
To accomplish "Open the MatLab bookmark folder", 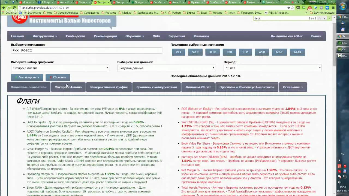I will click(125, 13).
